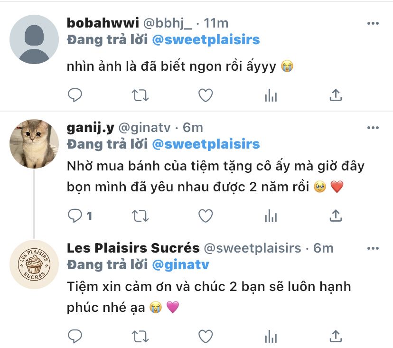Open @ginatv mention link

[x=180, y=264]
